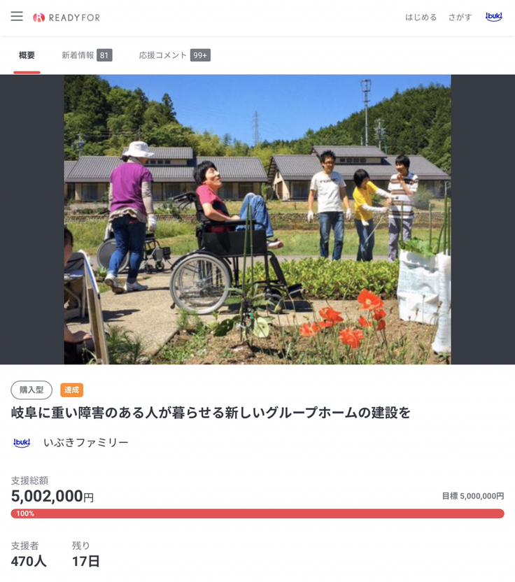
Task: Click the 99+ badge on 応援コメント
Action: pyautogui.click(x=200, y=55)
